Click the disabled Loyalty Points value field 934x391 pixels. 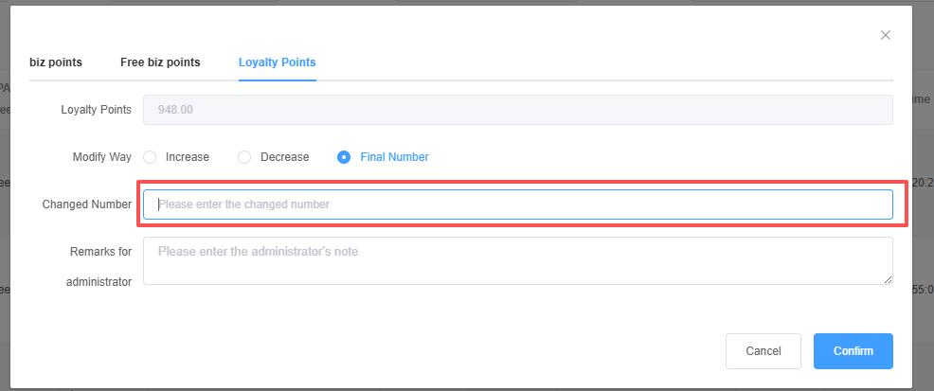pos(517,110)
